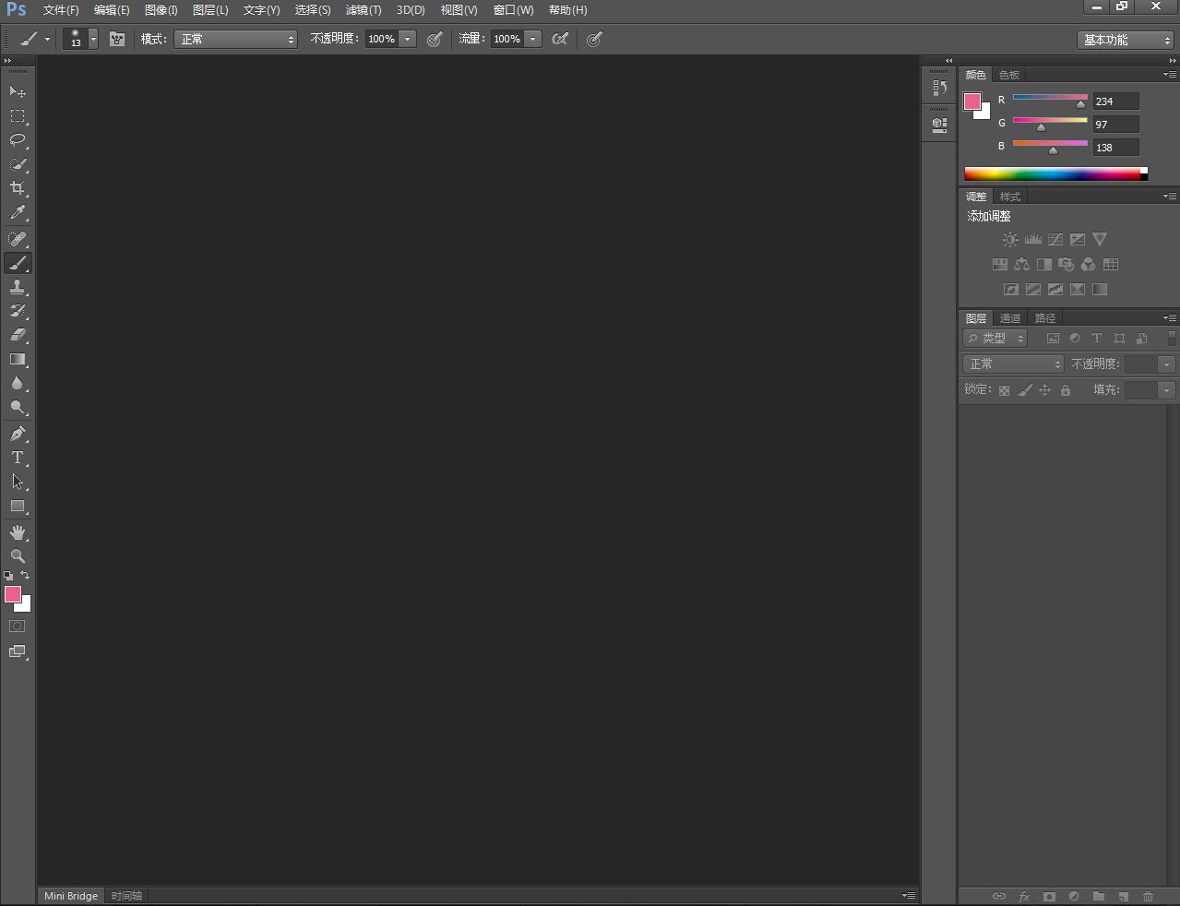Select the Crop tool
This screenshot has width=1180, height=906.
click(x=18, y=188)
